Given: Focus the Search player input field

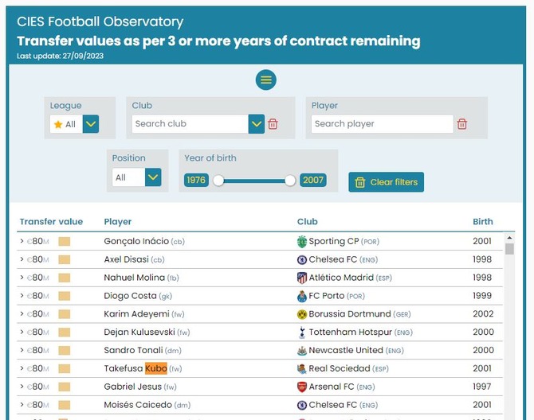Looking at the screenshot, I should tap(382, 124).
